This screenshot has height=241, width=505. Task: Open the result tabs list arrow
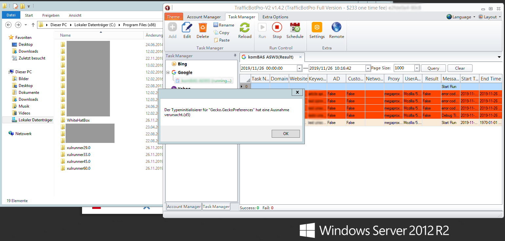pyautogui.click(x=499, y=57)
